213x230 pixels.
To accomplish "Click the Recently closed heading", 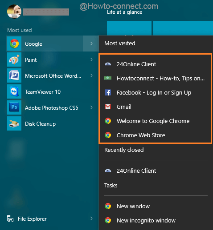I will (124, 150).
